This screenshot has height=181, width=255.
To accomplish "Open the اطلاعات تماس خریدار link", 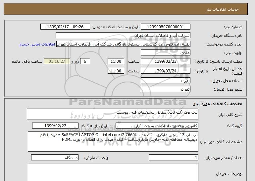I will (37, 44).
